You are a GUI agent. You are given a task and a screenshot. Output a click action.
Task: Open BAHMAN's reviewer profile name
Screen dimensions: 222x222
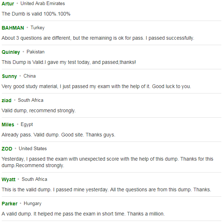tap(13, 28)
